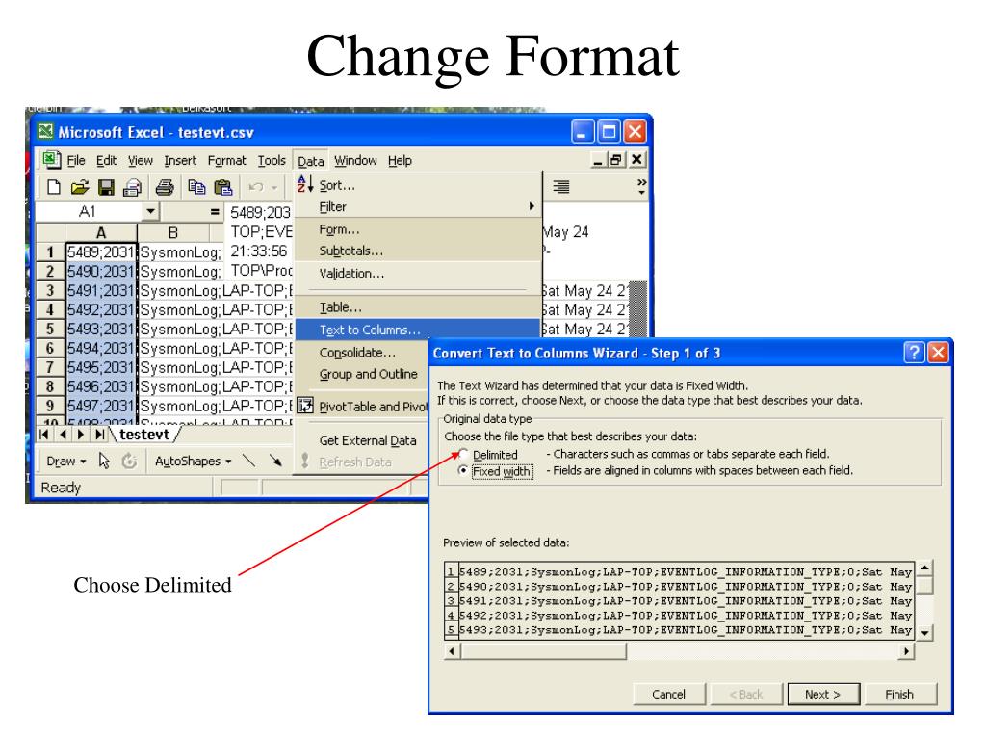Select the Fixed width radio button
Viewport: 986px width, 740px height.
tap(463, 470)
